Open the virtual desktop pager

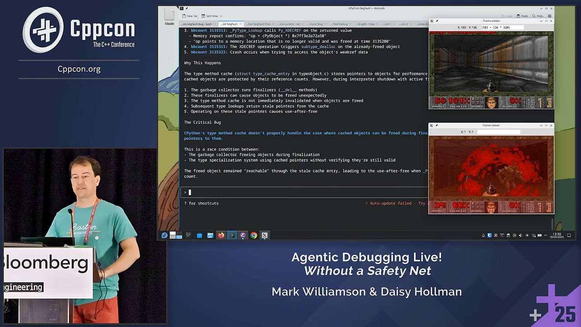pos(176,235)
